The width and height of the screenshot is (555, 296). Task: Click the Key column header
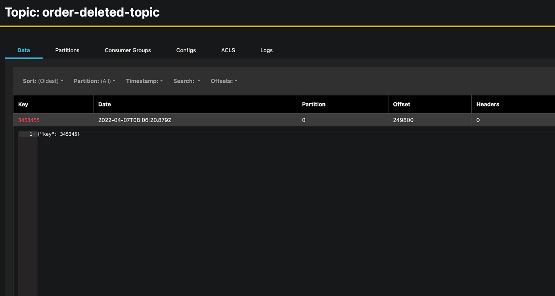click(x=23, y=104)
